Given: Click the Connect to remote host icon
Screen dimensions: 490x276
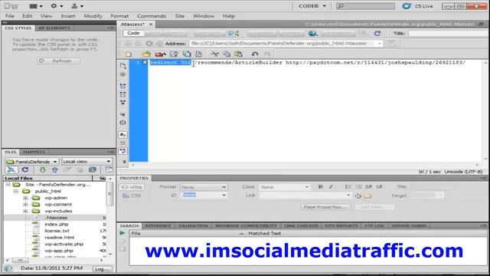Looking at the screenshot, I should (x=11, y=169).
